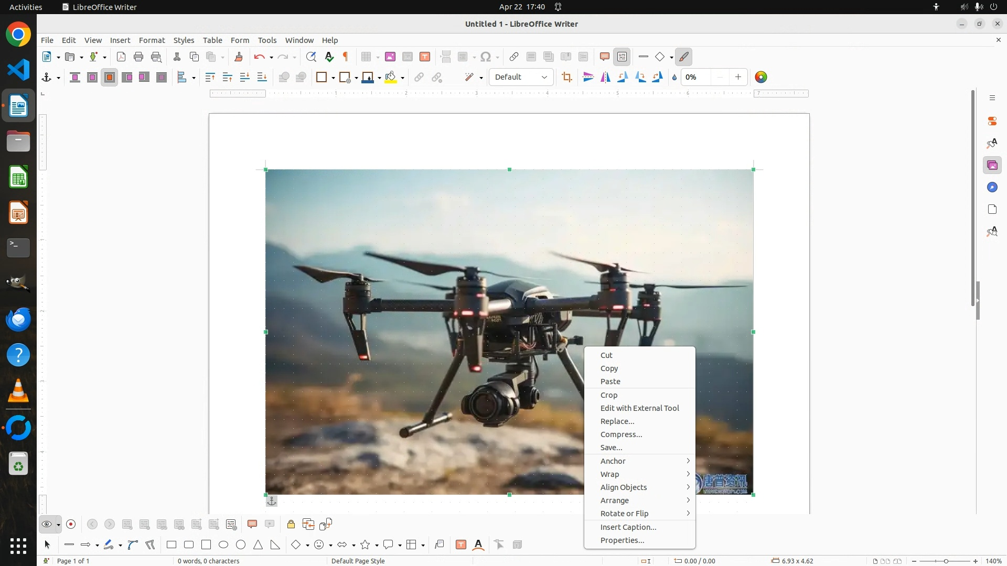
Task: Toggle Show Draw Functions brush button
Action: [683, 57]
